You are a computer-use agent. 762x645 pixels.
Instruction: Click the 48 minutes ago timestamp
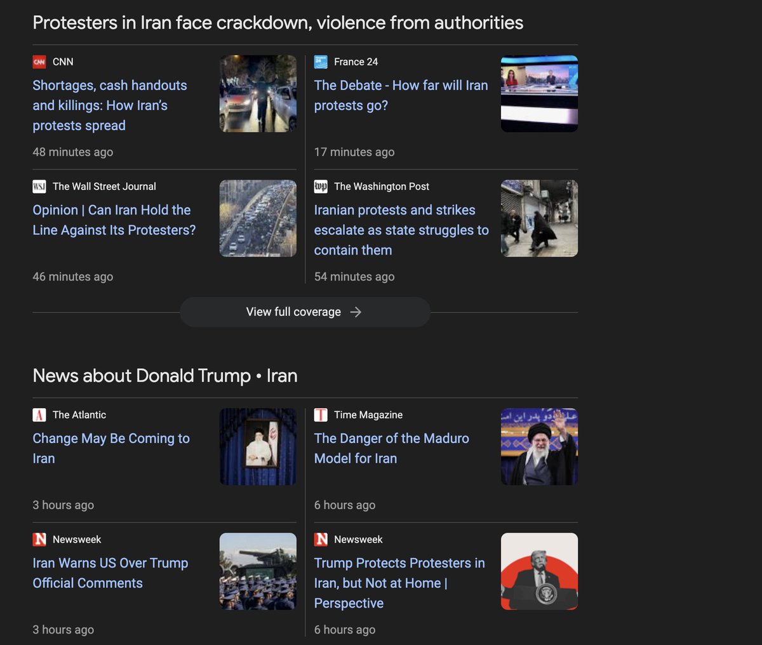pos(73,152)
